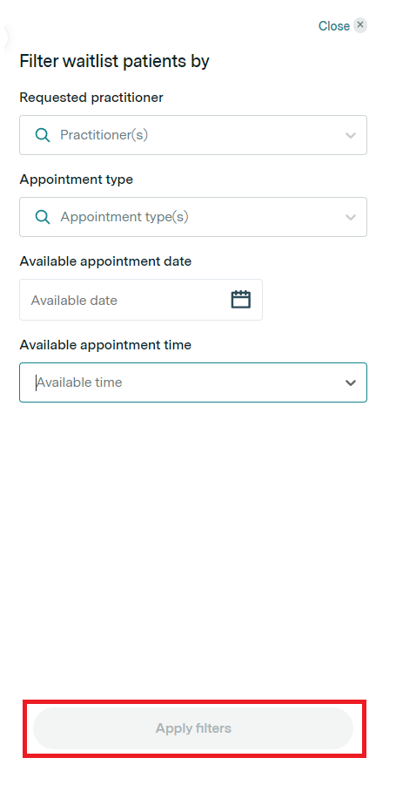The height and width of the screenshot is (785, 396).
Task: Expand the Appointment type(s) dropdown chevron
Action: click(x=351, y=217)
